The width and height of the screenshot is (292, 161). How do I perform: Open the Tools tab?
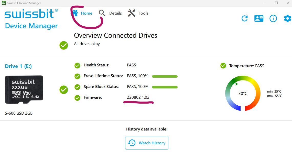point(143,13)
